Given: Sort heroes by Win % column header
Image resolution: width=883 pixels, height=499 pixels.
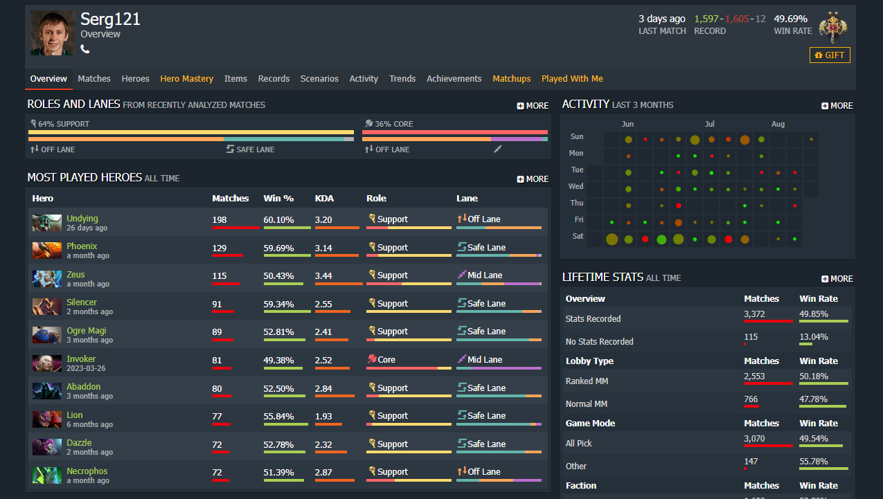Looking at the screenshot, I should tap(278, 199).
